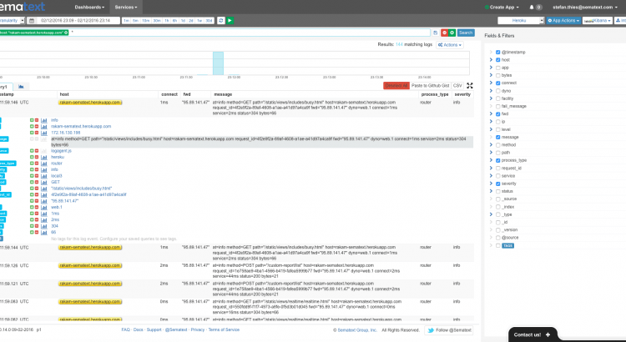The height and width of the screenshot is (342, 626).
Task: Open the Create App menu
Action: tap(502, 8)
